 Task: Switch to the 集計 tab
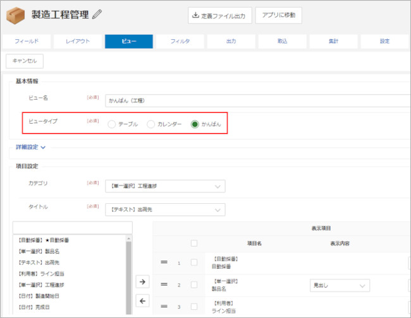pyautogui.click(x=333, y=41)
